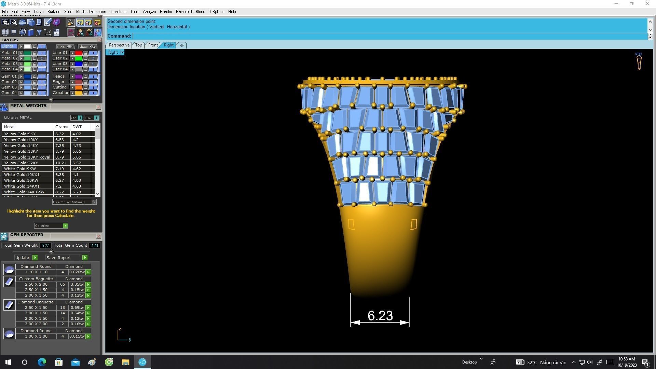Open the Right viewport dropdown arrow
Image resolution: width=656 pixels, height=369 pixels.
tap(122, 52)
